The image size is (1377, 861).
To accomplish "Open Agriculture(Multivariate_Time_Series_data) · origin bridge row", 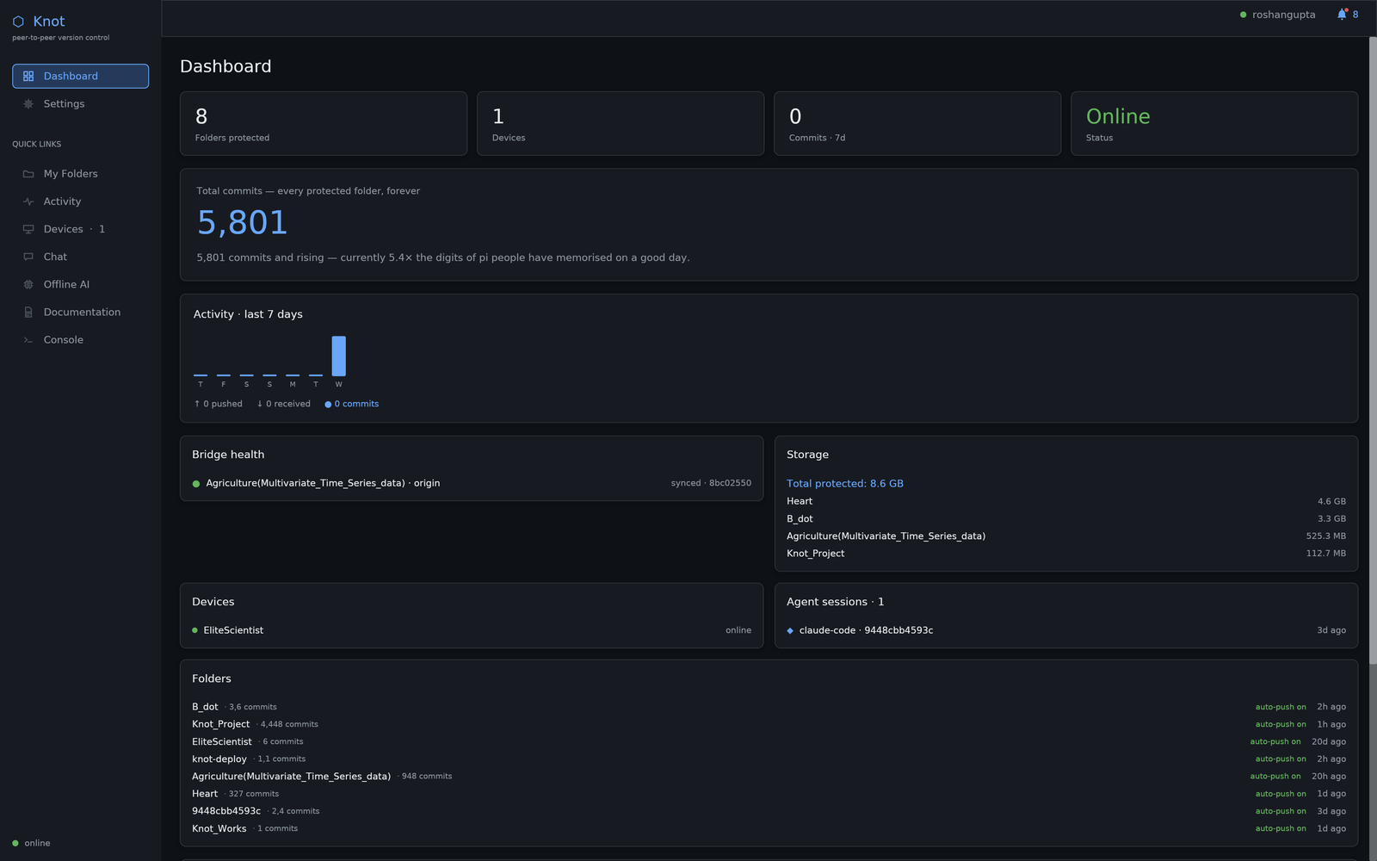I will pos(472,483).
